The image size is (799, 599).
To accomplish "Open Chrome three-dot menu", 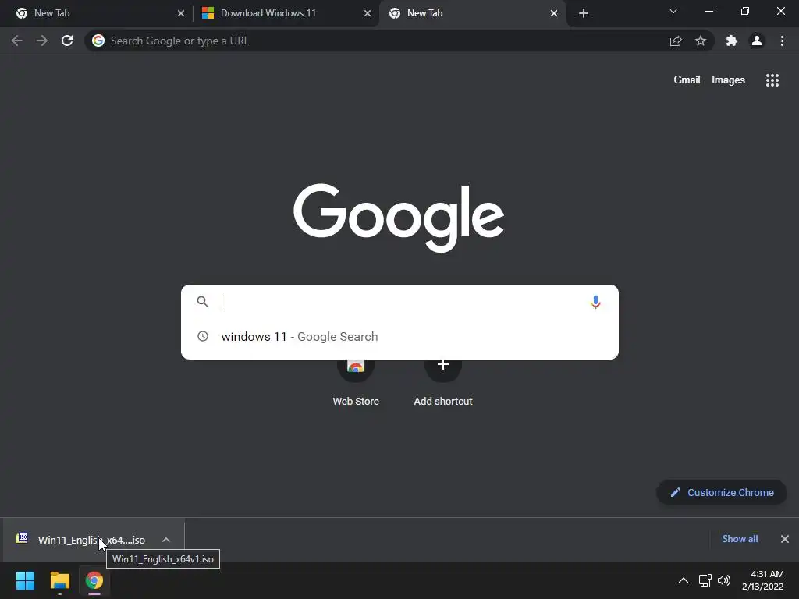I will (x=782, y=41).
